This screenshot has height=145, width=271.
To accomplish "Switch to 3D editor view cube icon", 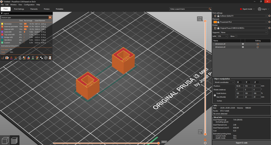I will [5, 140].
